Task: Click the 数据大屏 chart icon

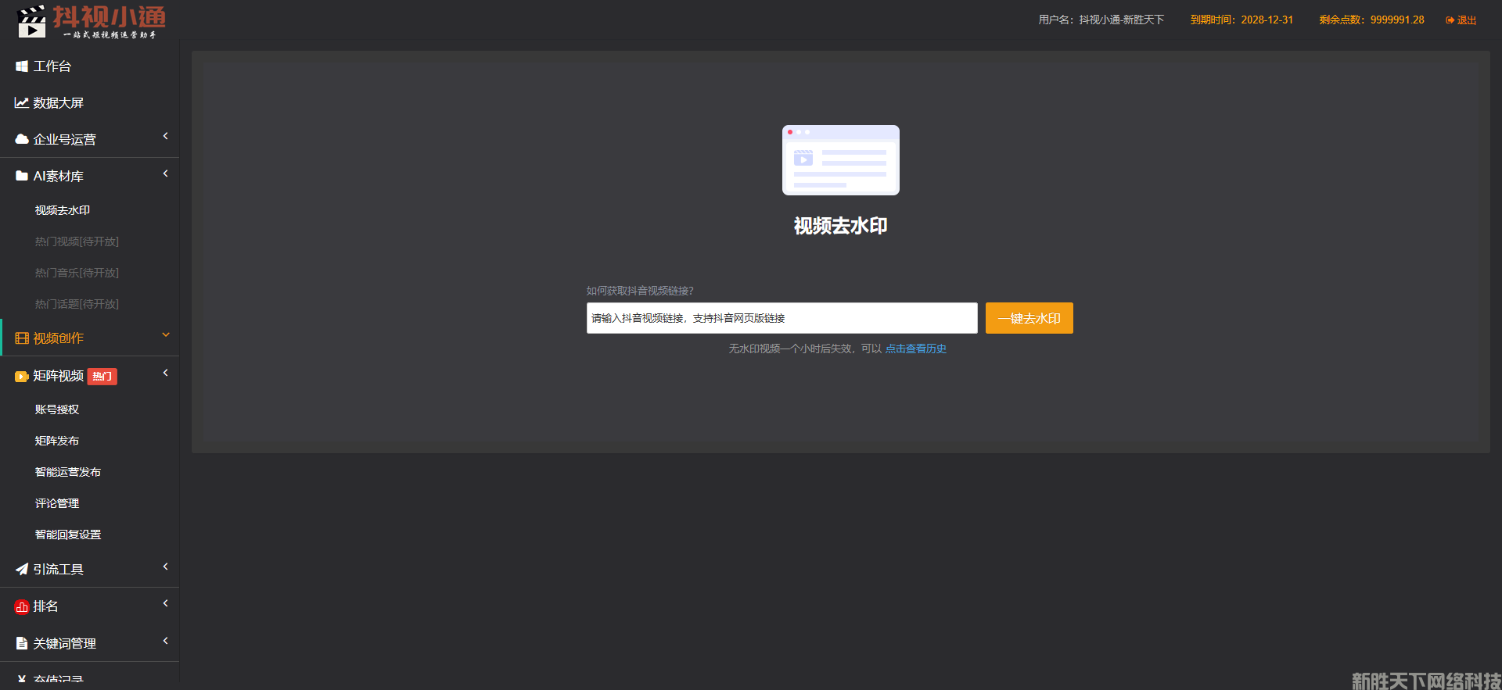Action: [22, 103]
